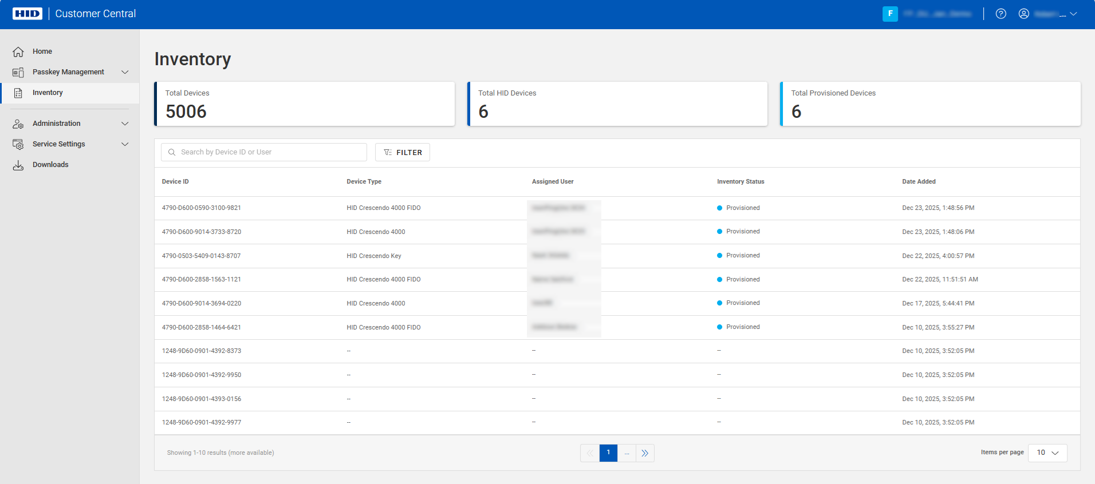
Task: Click the Downloads tray icon in sidebar
Action: tap(18, 165)
